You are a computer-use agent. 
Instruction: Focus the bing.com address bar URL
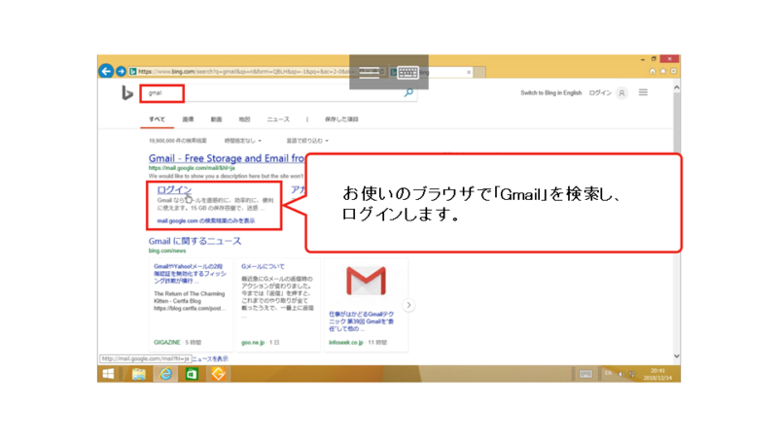point(243,72)
